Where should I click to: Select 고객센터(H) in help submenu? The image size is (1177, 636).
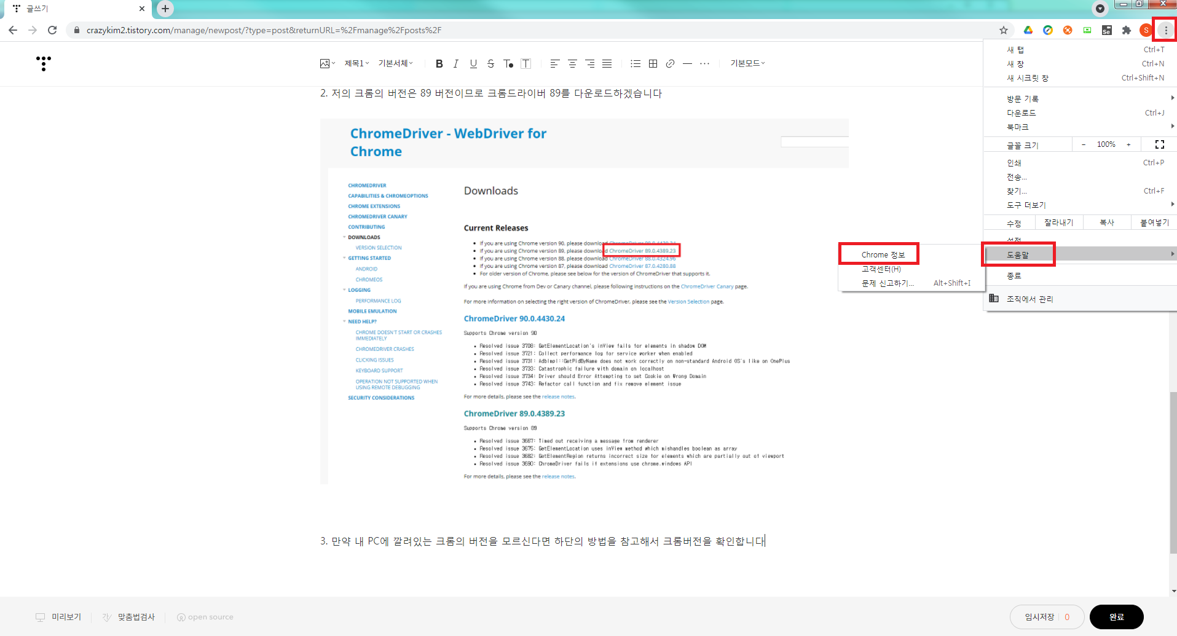point(913,269)
